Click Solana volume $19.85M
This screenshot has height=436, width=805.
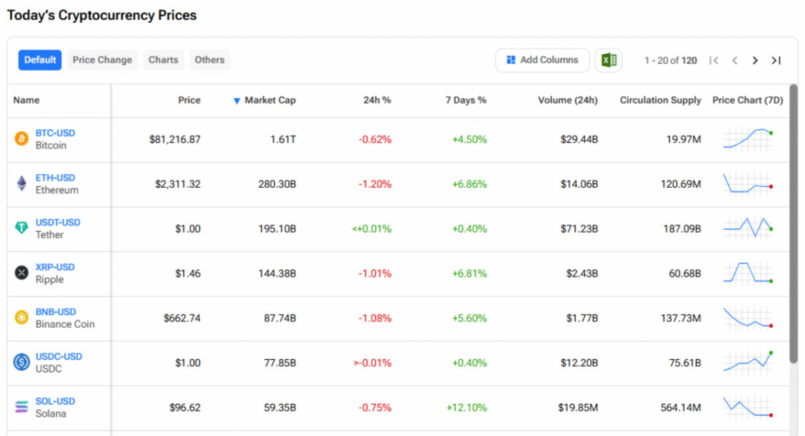[x=578, y=407]
